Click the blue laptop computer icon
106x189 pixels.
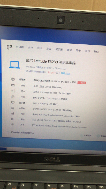(14, 65)
